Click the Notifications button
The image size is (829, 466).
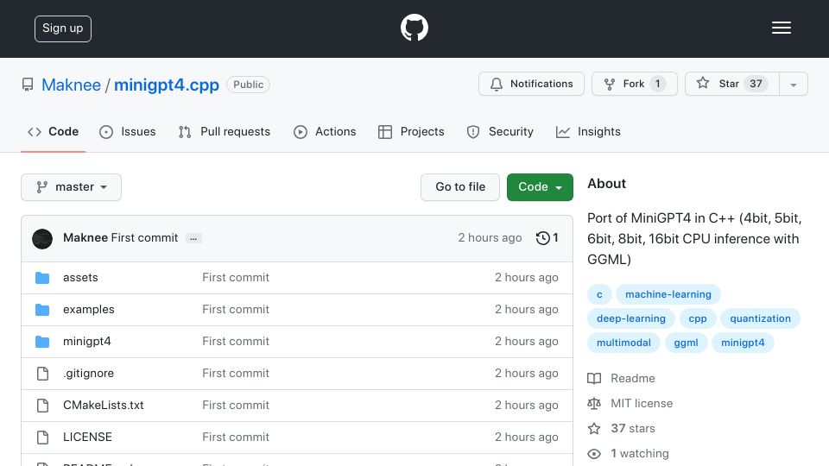click(x=531, y=84)
